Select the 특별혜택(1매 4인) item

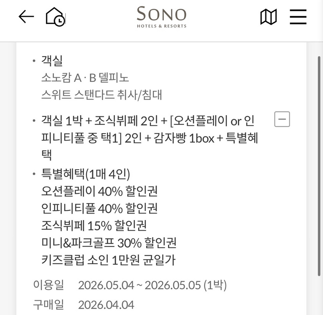(85, 173)
